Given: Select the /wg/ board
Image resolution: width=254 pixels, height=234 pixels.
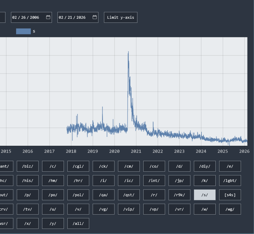Looking at the screenshot, I should 230,209.
